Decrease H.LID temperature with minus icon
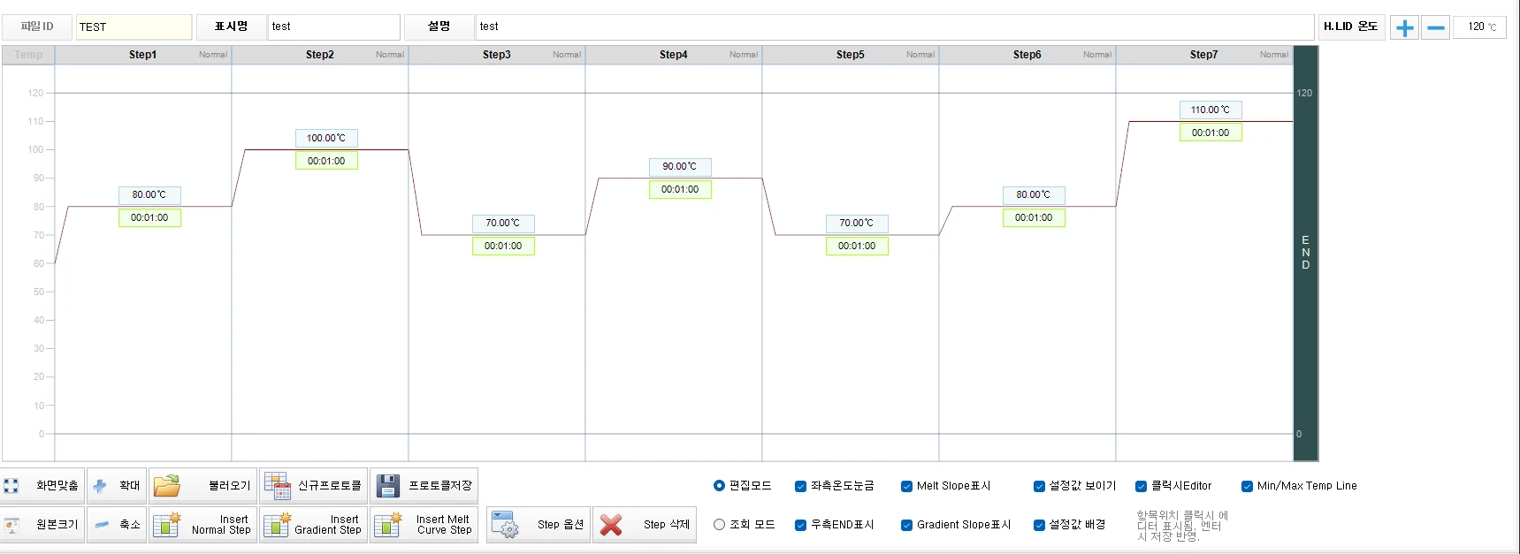This screenshot has height=554, width=1520. click(x=1436, y=27)
